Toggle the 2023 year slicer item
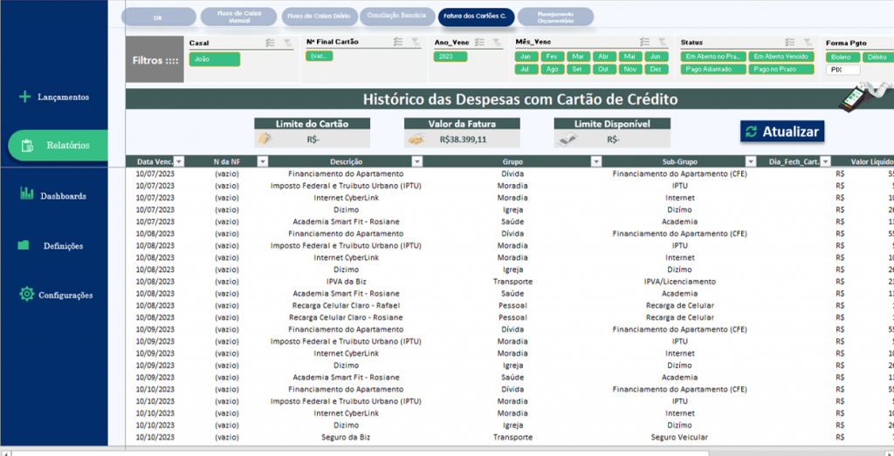894x456 pixels. (450, 57)
